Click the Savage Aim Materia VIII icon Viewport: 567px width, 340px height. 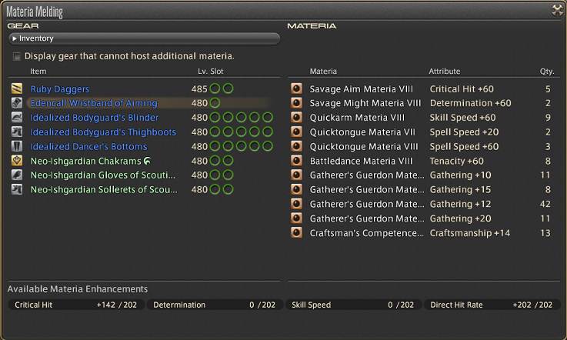[x=296, y=88]
